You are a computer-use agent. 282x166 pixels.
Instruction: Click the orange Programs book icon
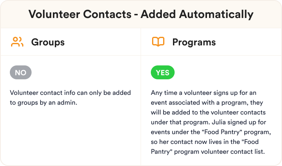click(x=158, y=42)
